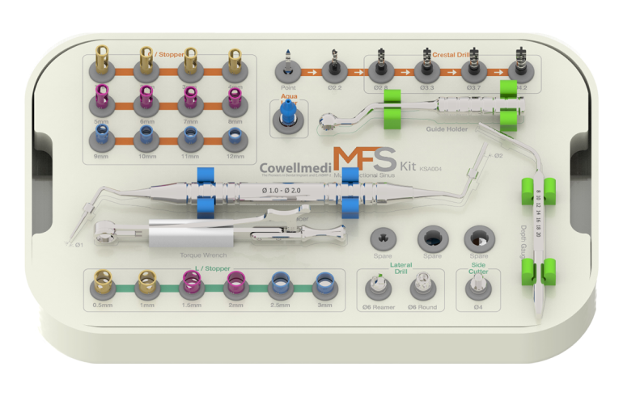This screenshot has width=623, height=396.
Task: Click the middle Spare slot
Action: (430, 238)
